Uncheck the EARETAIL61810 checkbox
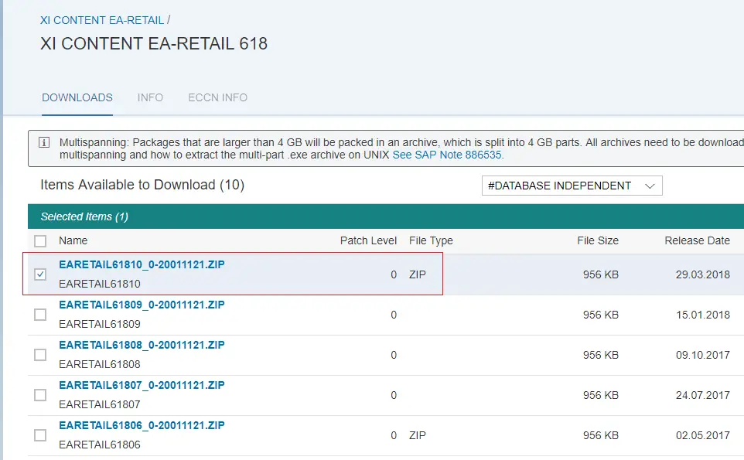Viewport: 744px width, 460px height. [40, 274]
